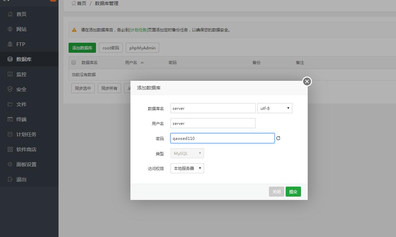Follow the [计划任务] link in the warning

(x=138, y=30)
